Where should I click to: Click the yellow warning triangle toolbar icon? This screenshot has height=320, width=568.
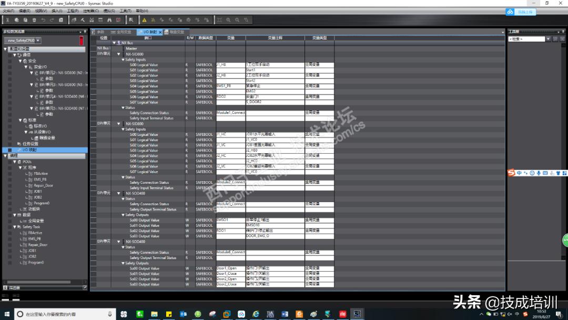click(x=144, y=20)
